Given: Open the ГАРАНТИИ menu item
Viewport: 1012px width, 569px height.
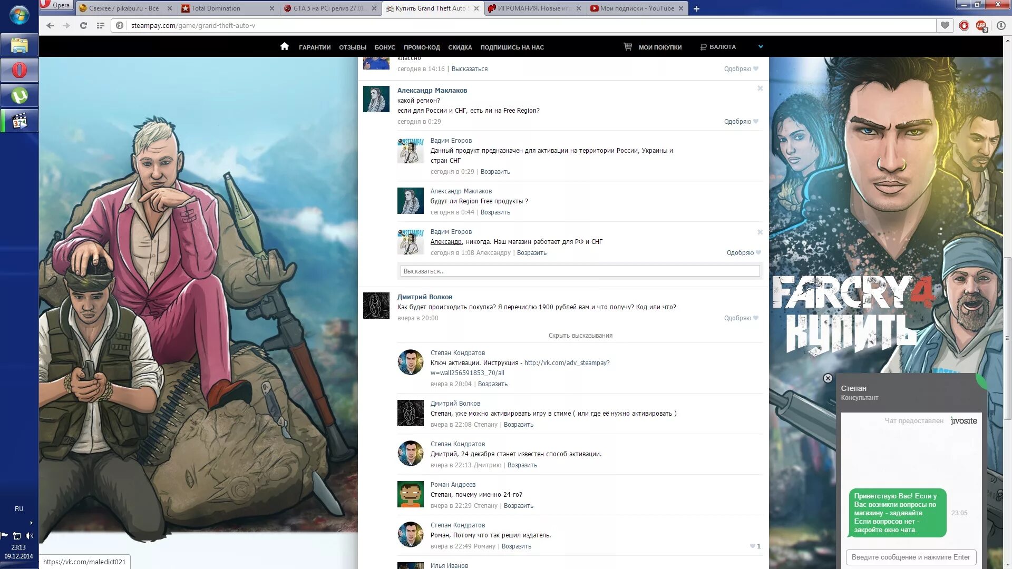Looking at the screenshot, I should 315,47.
